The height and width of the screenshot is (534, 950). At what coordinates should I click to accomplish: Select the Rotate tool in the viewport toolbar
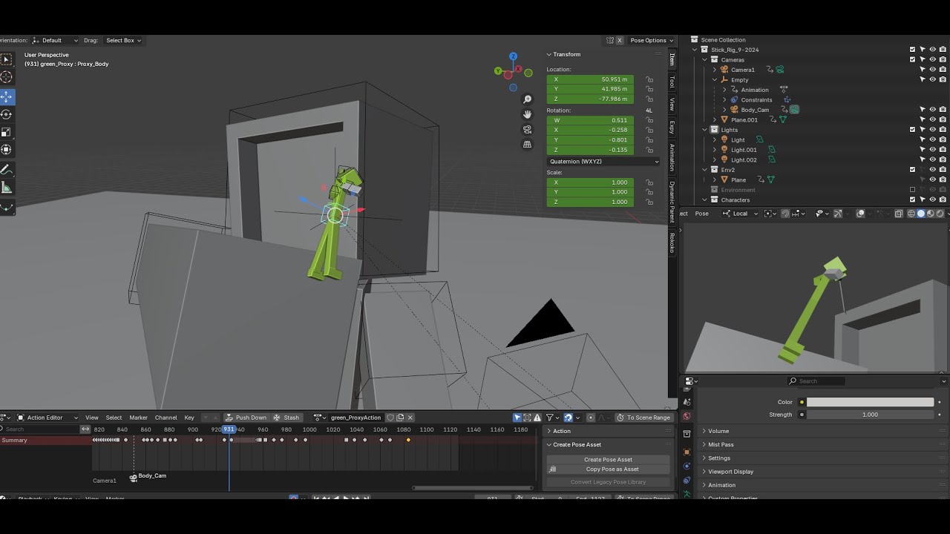(x=6, y=114)
